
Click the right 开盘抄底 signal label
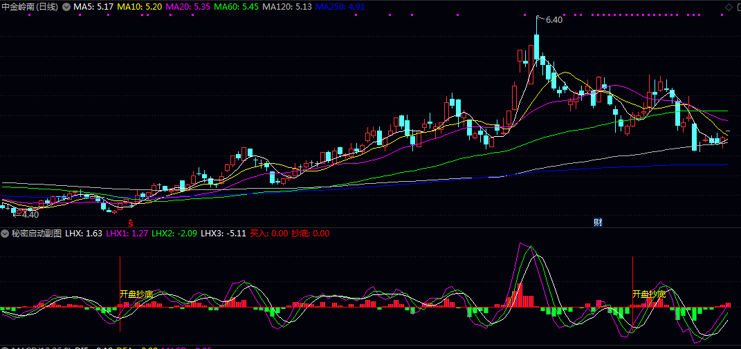tap(649, 294)
